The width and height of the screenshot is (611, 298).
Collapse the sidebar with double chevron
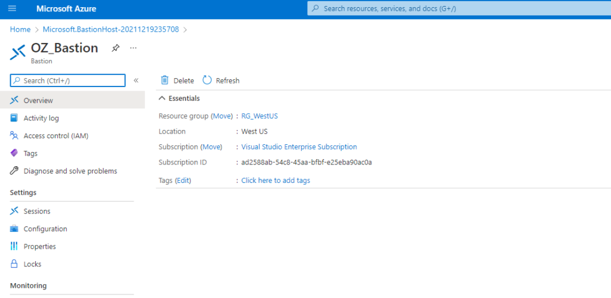pyautogui.click(x=136, y=80)
